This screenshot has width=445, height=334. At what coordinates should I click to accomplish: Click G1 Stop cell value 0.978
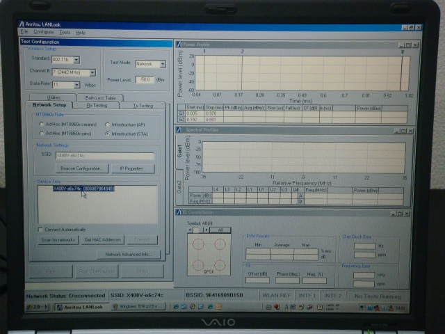click(213, 113)
